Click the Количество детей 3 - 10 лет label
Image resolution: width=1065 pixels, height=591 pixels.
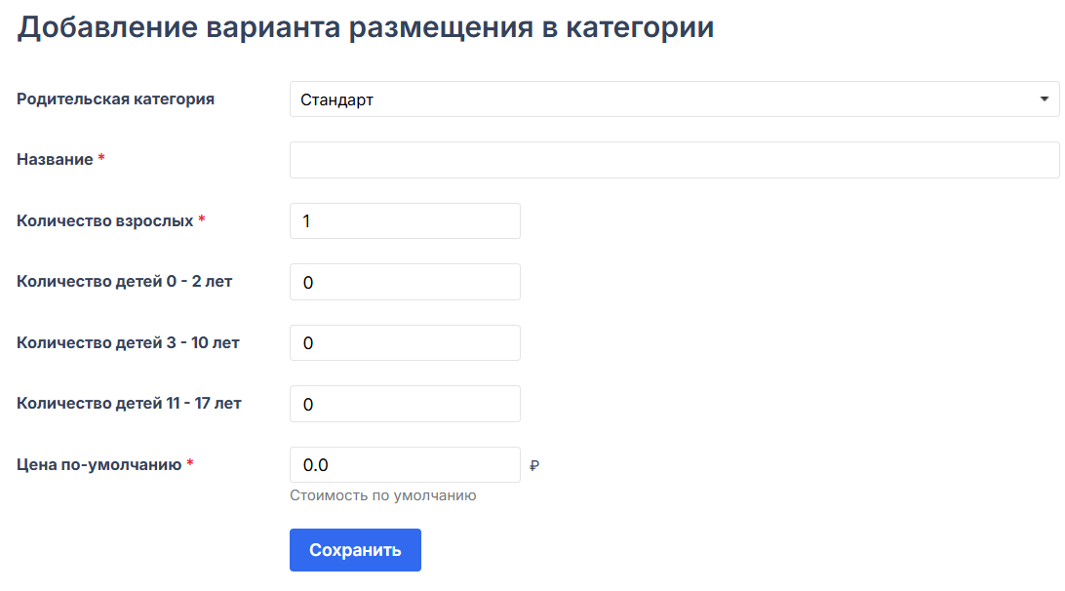click(x=128, y=342)
